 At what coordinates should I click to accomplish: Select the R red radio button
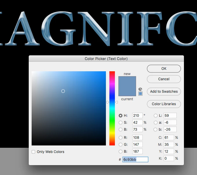point(120,138)
